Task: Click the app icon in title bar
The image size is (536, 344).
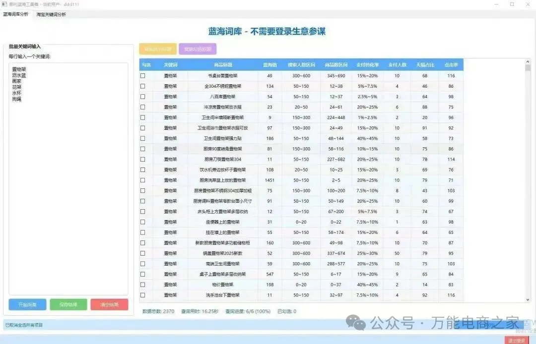Action: tap(4, 4)
